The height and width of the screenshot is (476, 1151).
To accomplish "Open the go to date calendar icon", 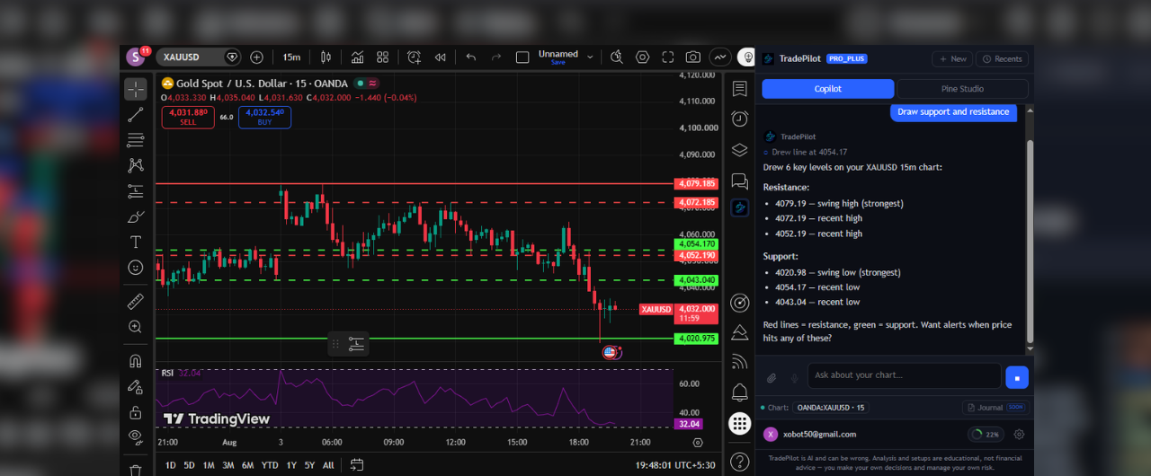I will click(357, 465).
